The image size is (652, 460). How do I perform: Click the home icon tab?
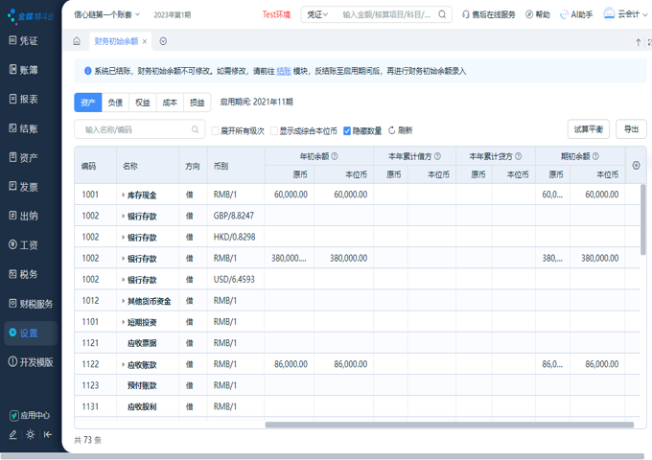pos(77,41)
